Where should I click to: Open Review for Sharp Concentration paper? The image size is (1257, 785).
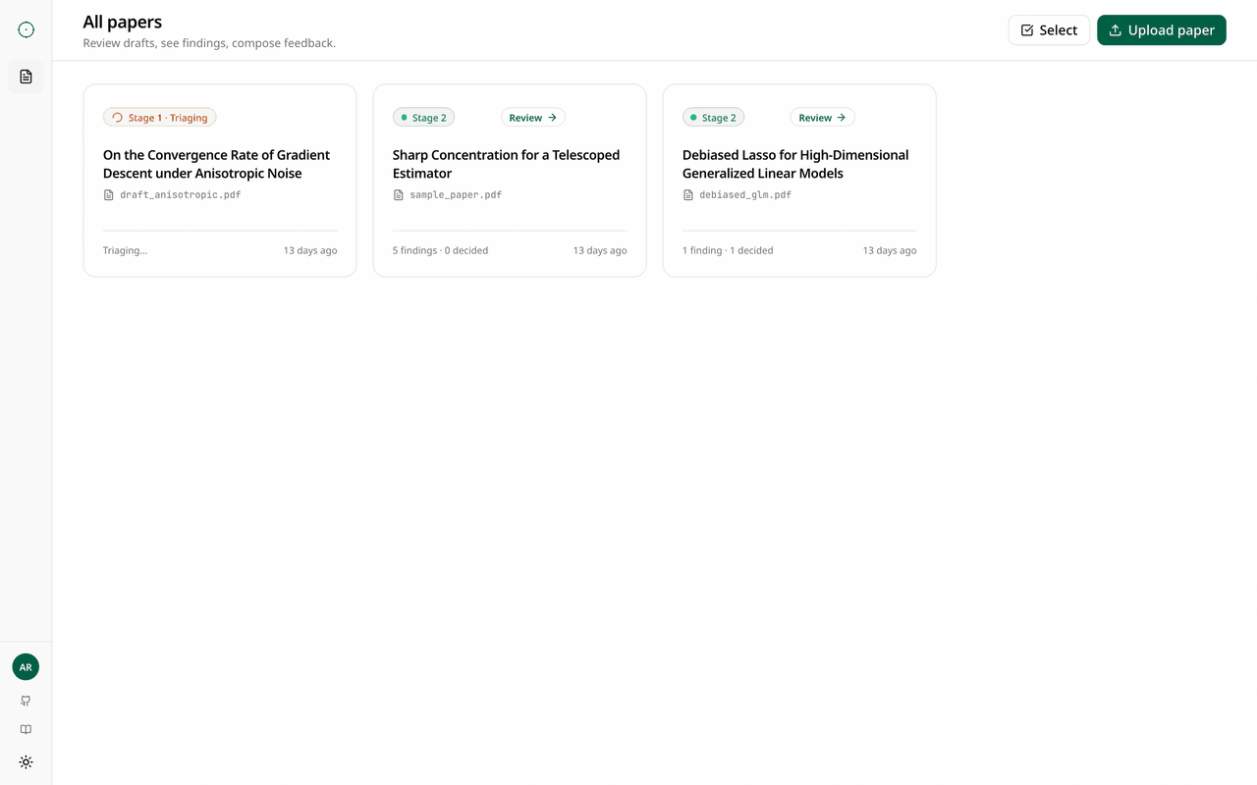pos(533,118)
